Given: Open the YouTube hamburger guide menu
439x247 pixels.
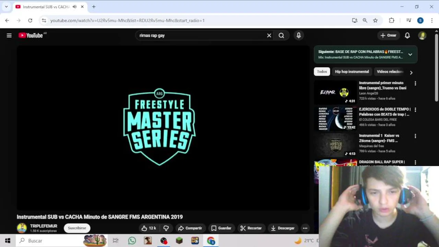Looking at the screenshot, I should pyautogui.click(x=9, y=35).
